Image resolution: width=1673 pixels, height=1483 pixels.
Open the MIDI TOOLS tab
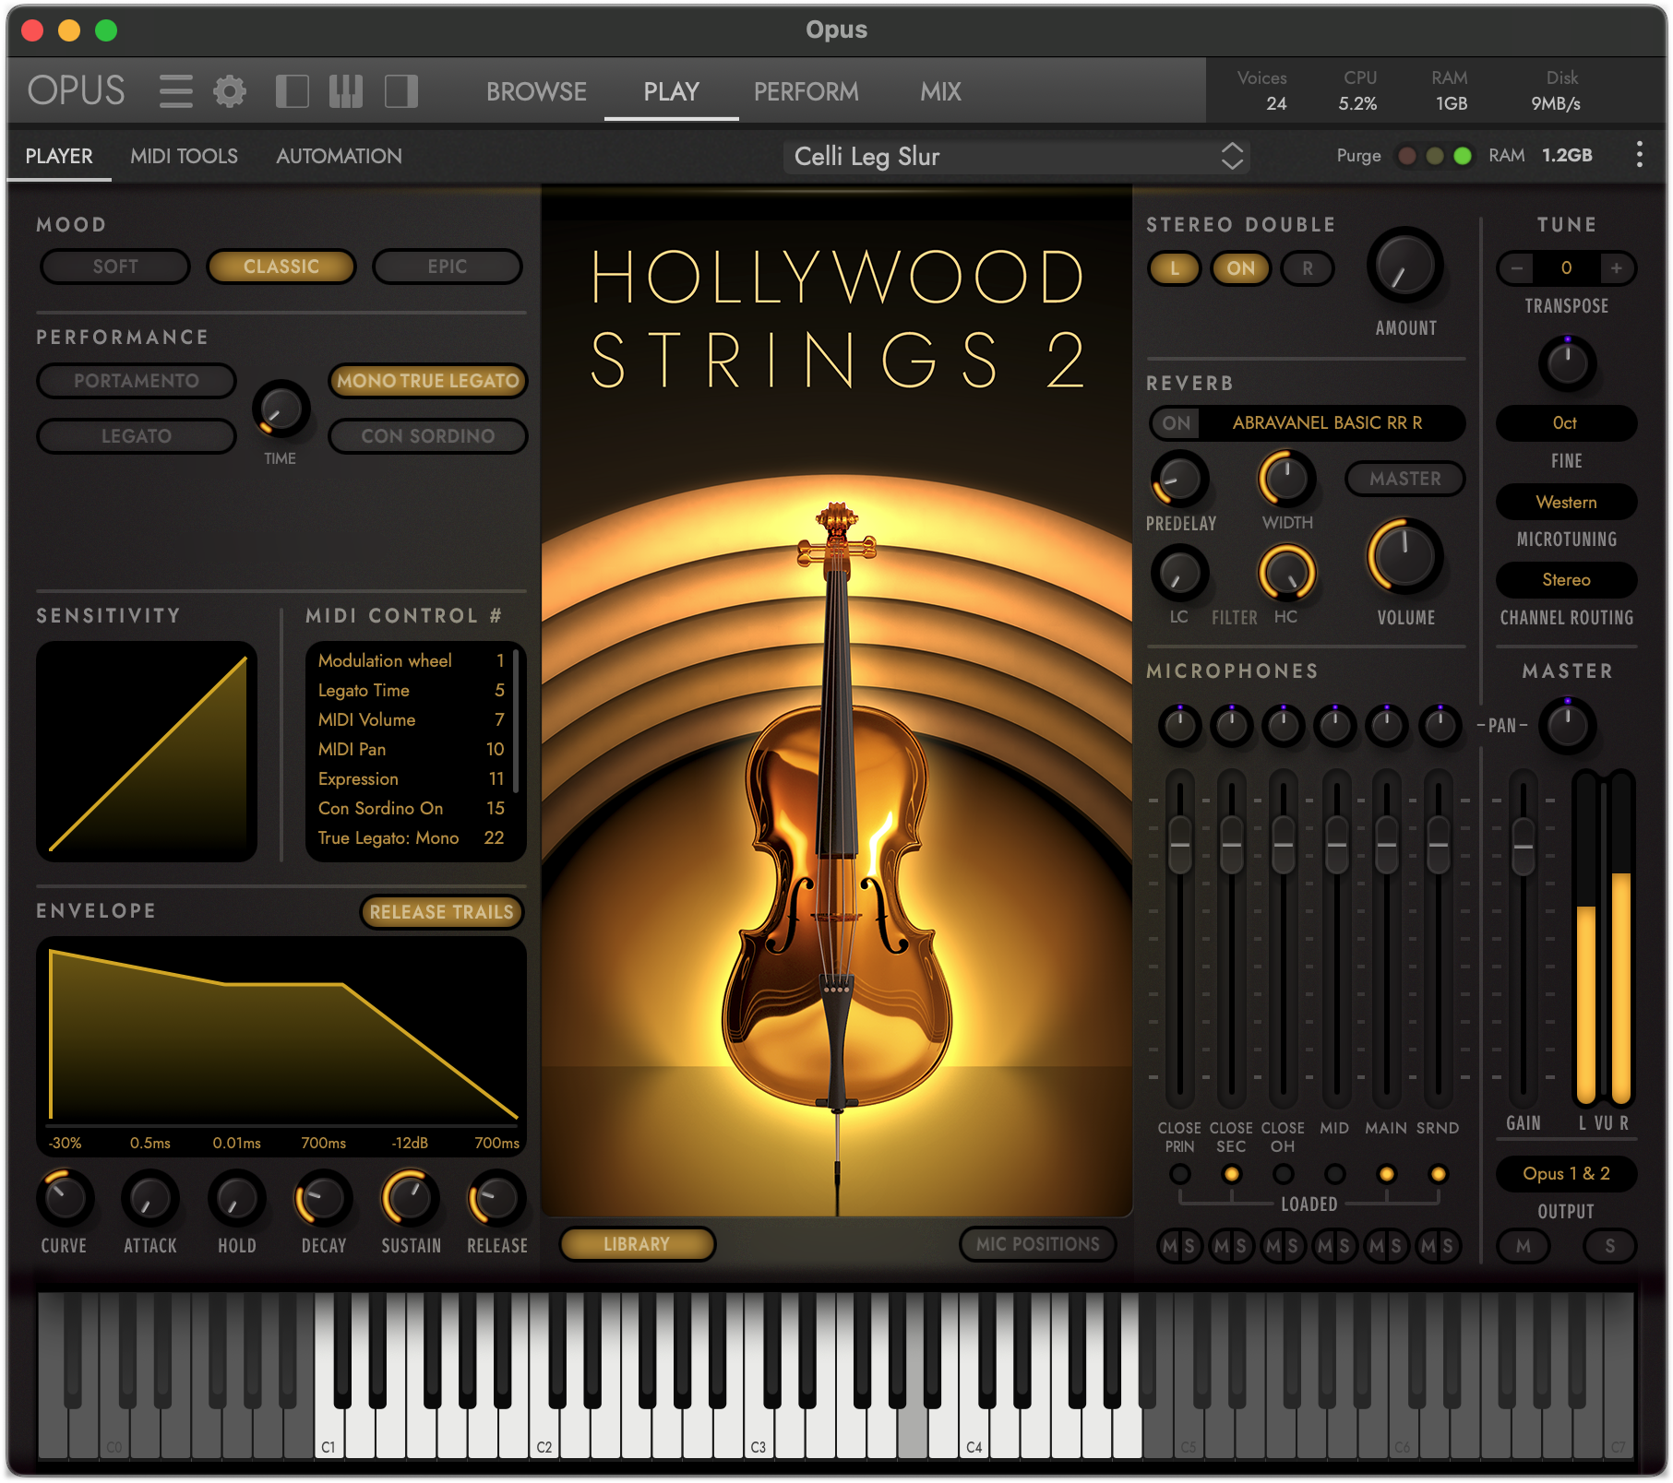[x=184, y=155]
